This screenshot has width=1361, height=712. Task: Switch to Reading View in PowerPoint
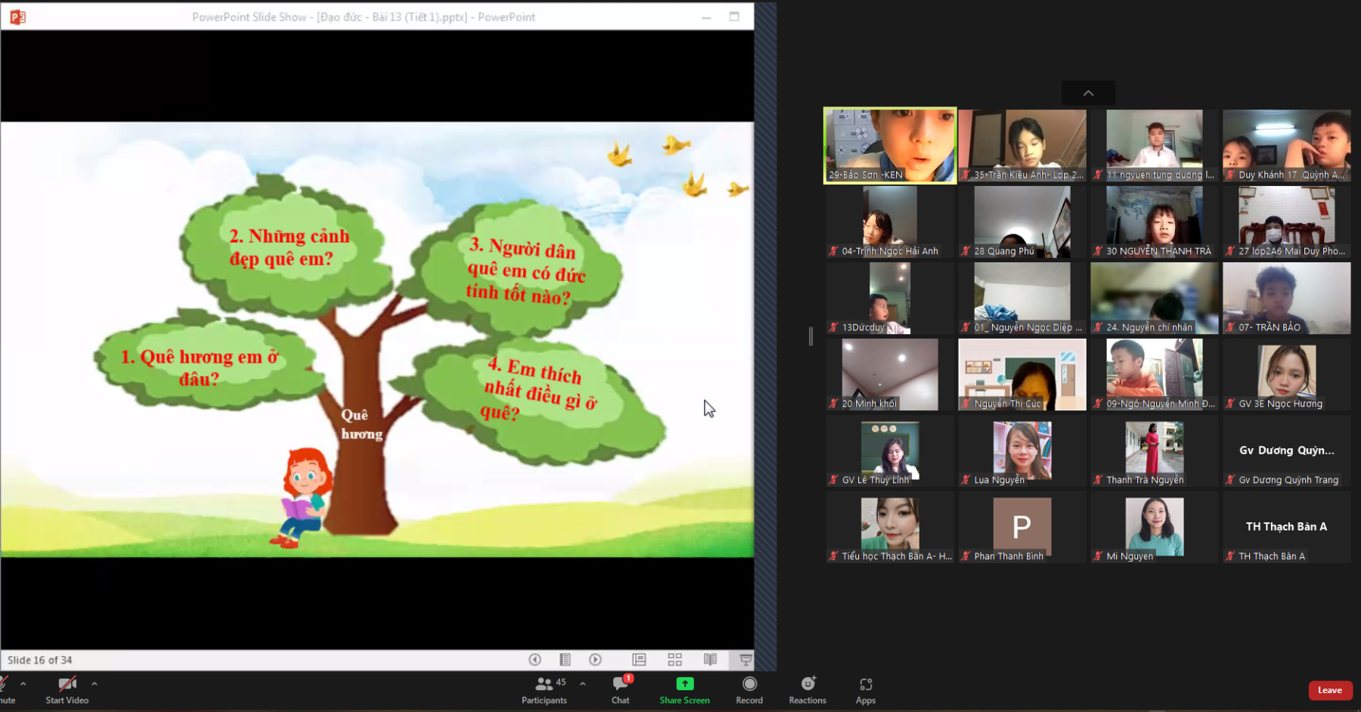[x=710, y=660]
